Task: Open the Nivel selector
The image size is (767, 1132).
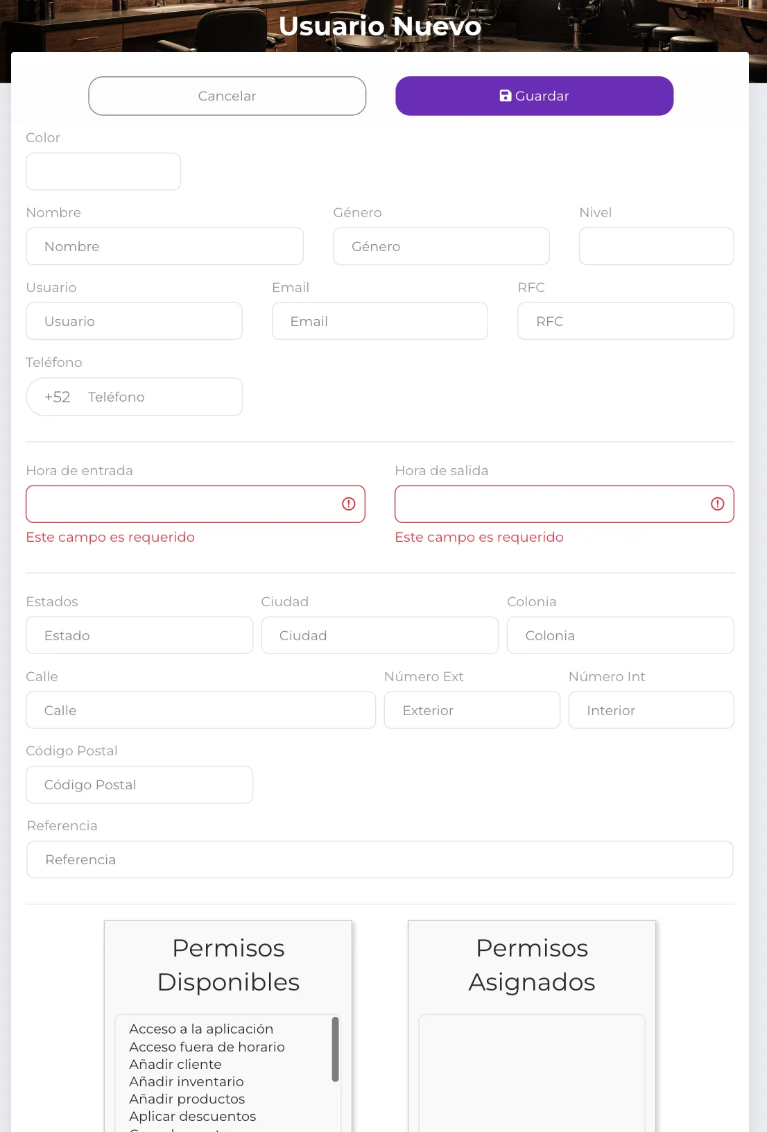Action: [656, 246]
